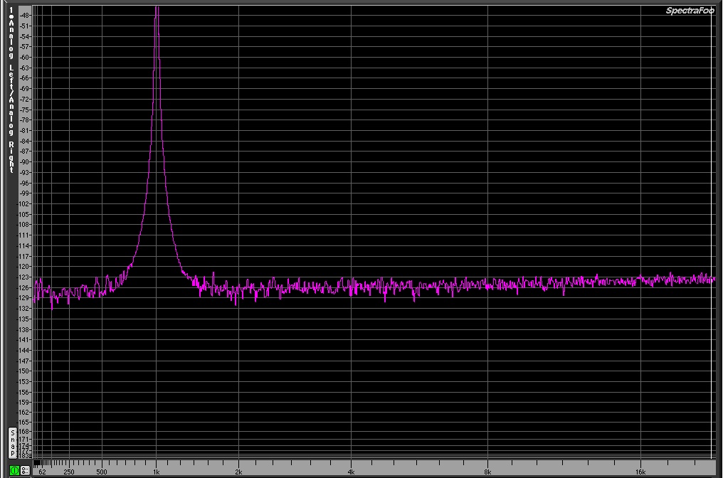Open the instrument parameters icon beside power button

tap(24, 471)
